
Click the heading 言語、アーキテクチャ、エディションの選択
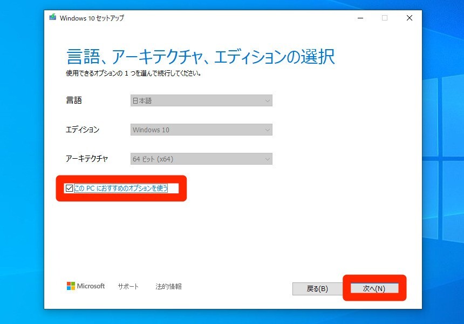[x=201, y=57]
